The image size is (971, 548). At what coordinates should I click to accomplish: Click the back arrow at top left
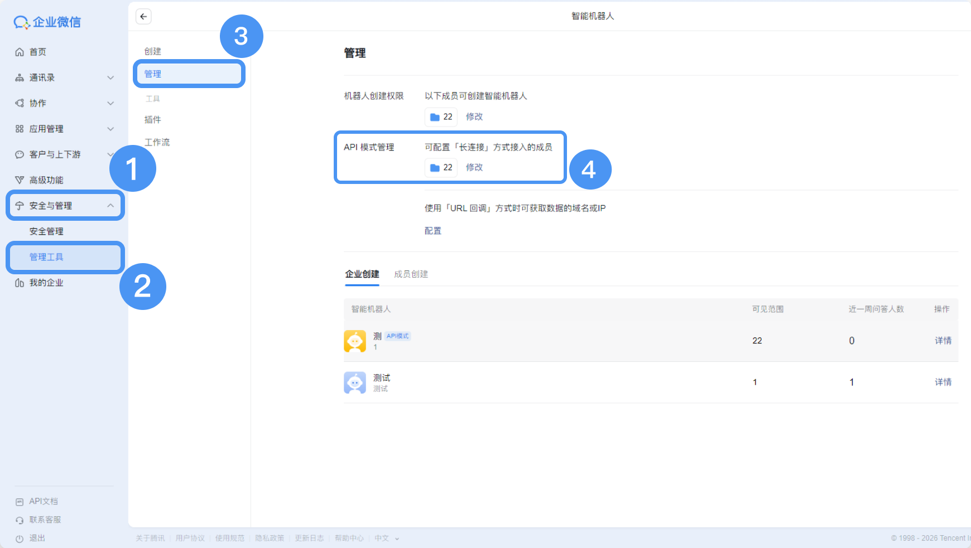coord(143,16)
